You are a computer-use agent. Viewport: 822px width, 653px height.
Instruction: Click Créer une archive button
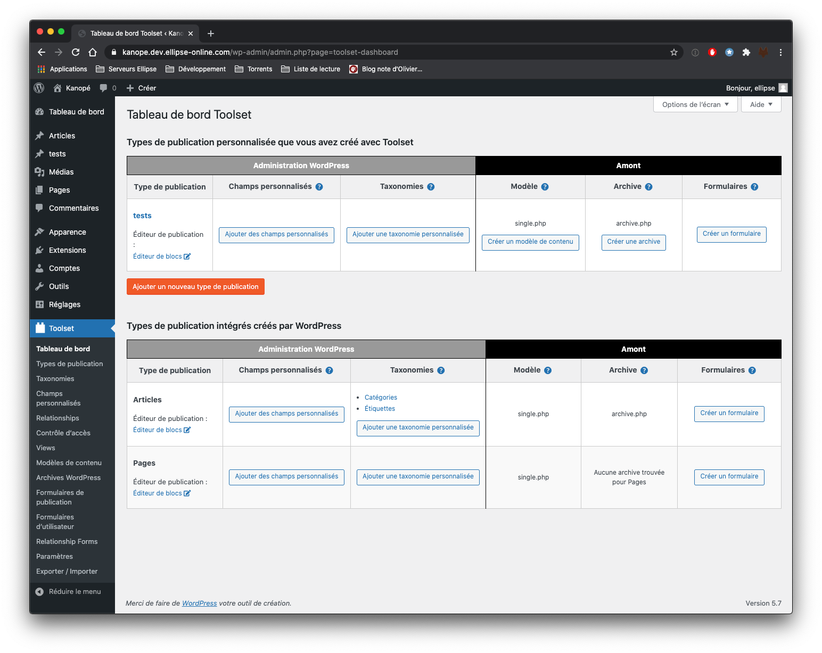coord(634,242)
